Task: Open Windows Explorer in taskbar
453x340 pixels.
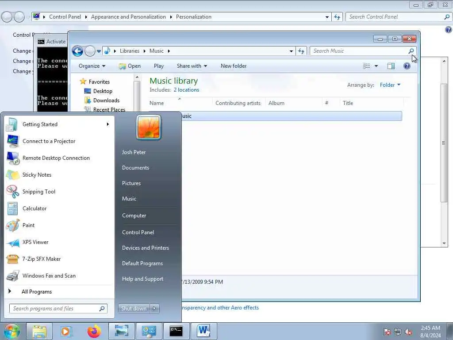Action: (39, 331)
